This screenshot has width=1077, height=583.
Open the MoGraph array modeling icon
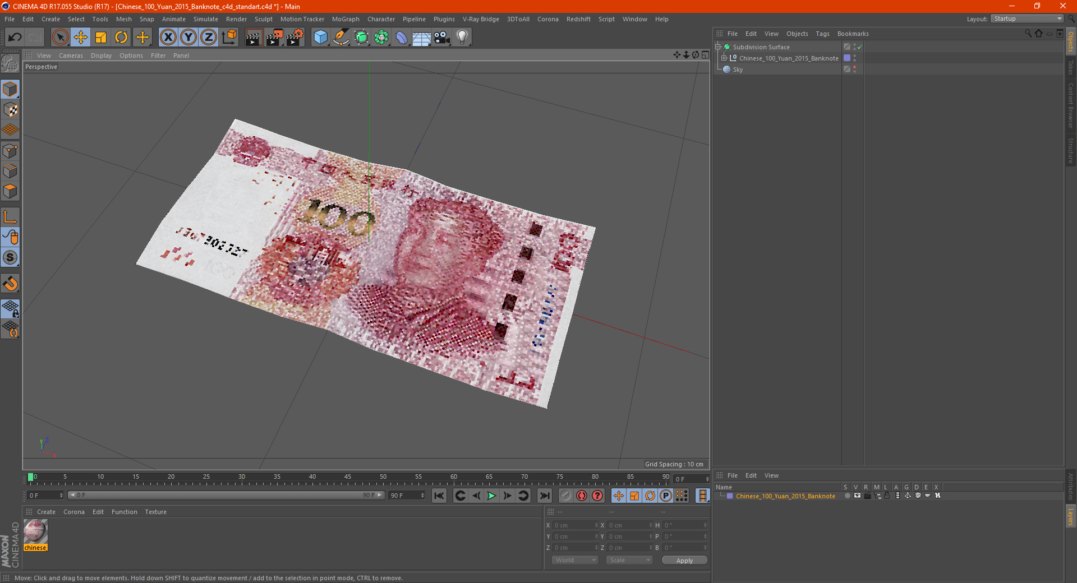pyautogui.click(x=381, y=38)
